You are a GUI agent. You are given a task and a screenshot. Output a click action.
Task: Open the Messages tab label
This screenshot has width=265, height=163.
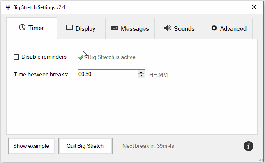135,29
